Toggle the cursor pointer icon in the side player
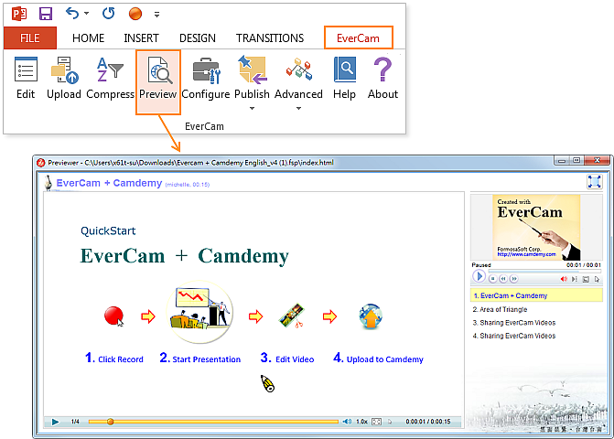 (597, 279)
